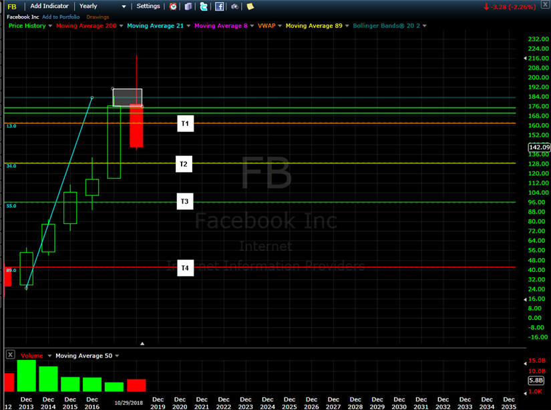Open the Drawings link
The width and height of the screenshot is (551, 410).
(98, 17)
